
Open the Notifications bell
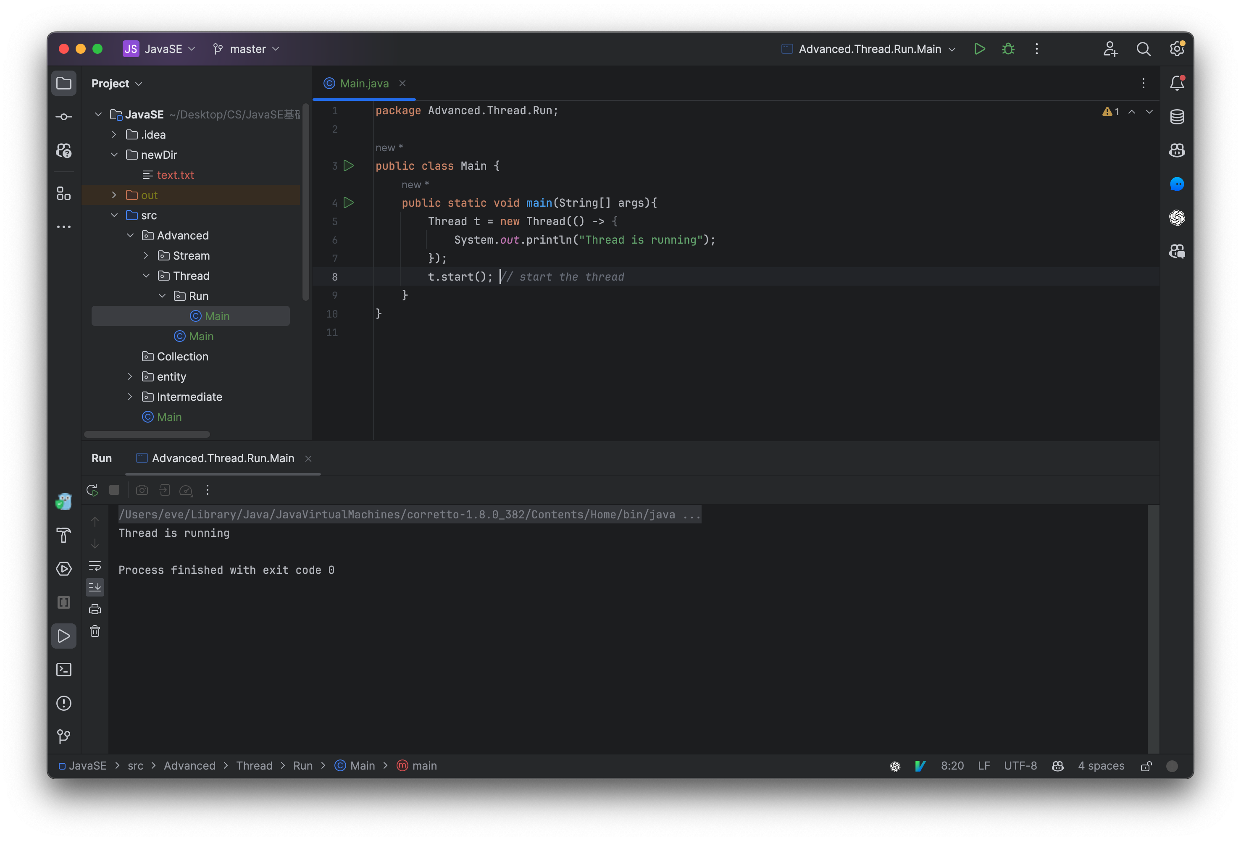[x=1177, y=83]
